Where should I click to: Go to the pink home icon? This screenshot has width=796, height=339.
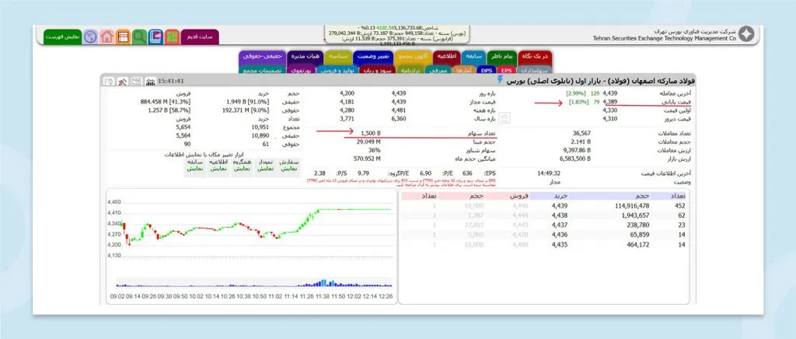coord(106,37)
